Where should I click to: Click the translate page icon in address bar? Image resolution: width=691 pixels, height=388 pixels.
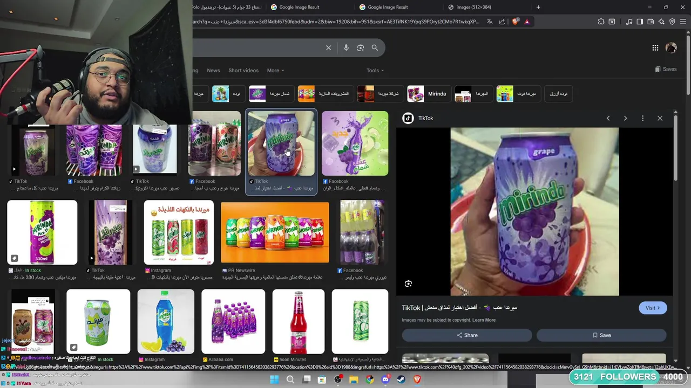pyautogui.click(x=490, y=22)
